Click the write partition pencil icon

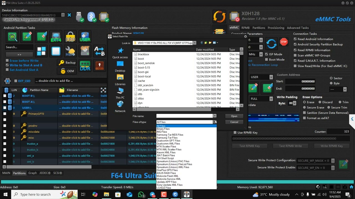(x=27, y=37)
